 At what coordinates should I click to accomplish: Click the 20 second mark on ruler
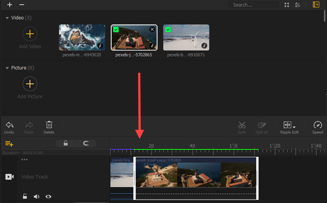[x=151, y=146]
